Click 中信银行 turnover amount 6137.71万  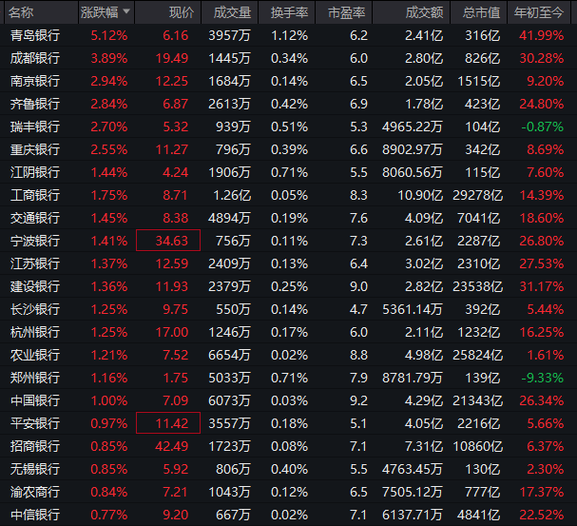click(413, 515)
